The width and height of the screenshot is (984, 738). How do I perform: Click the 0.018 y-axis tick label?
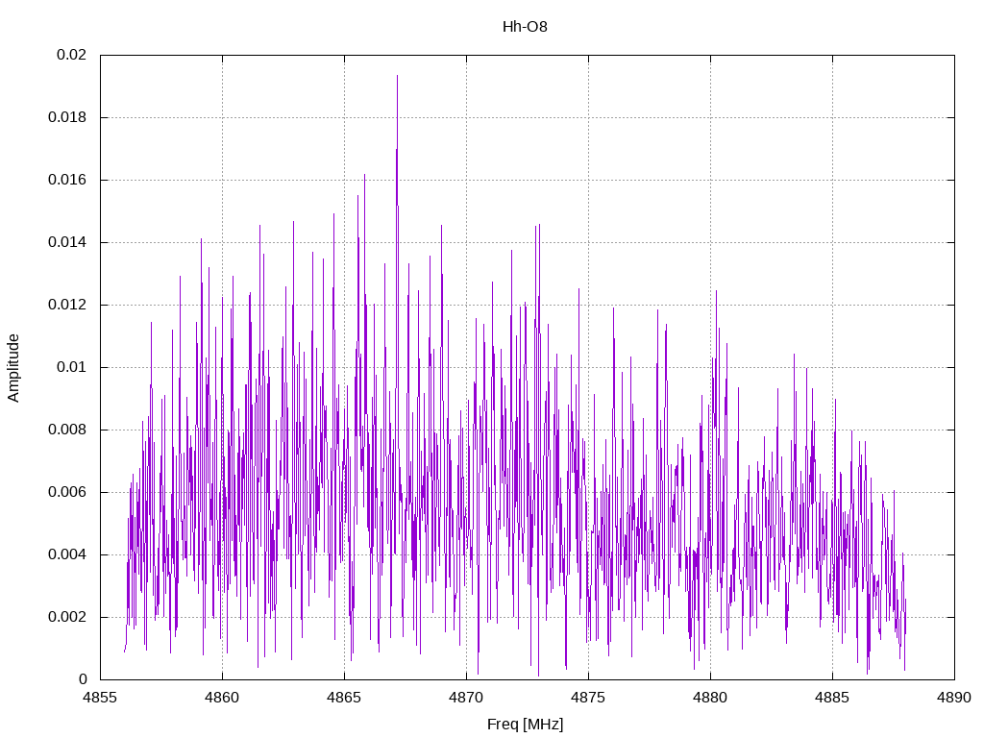tap(68, 117)
